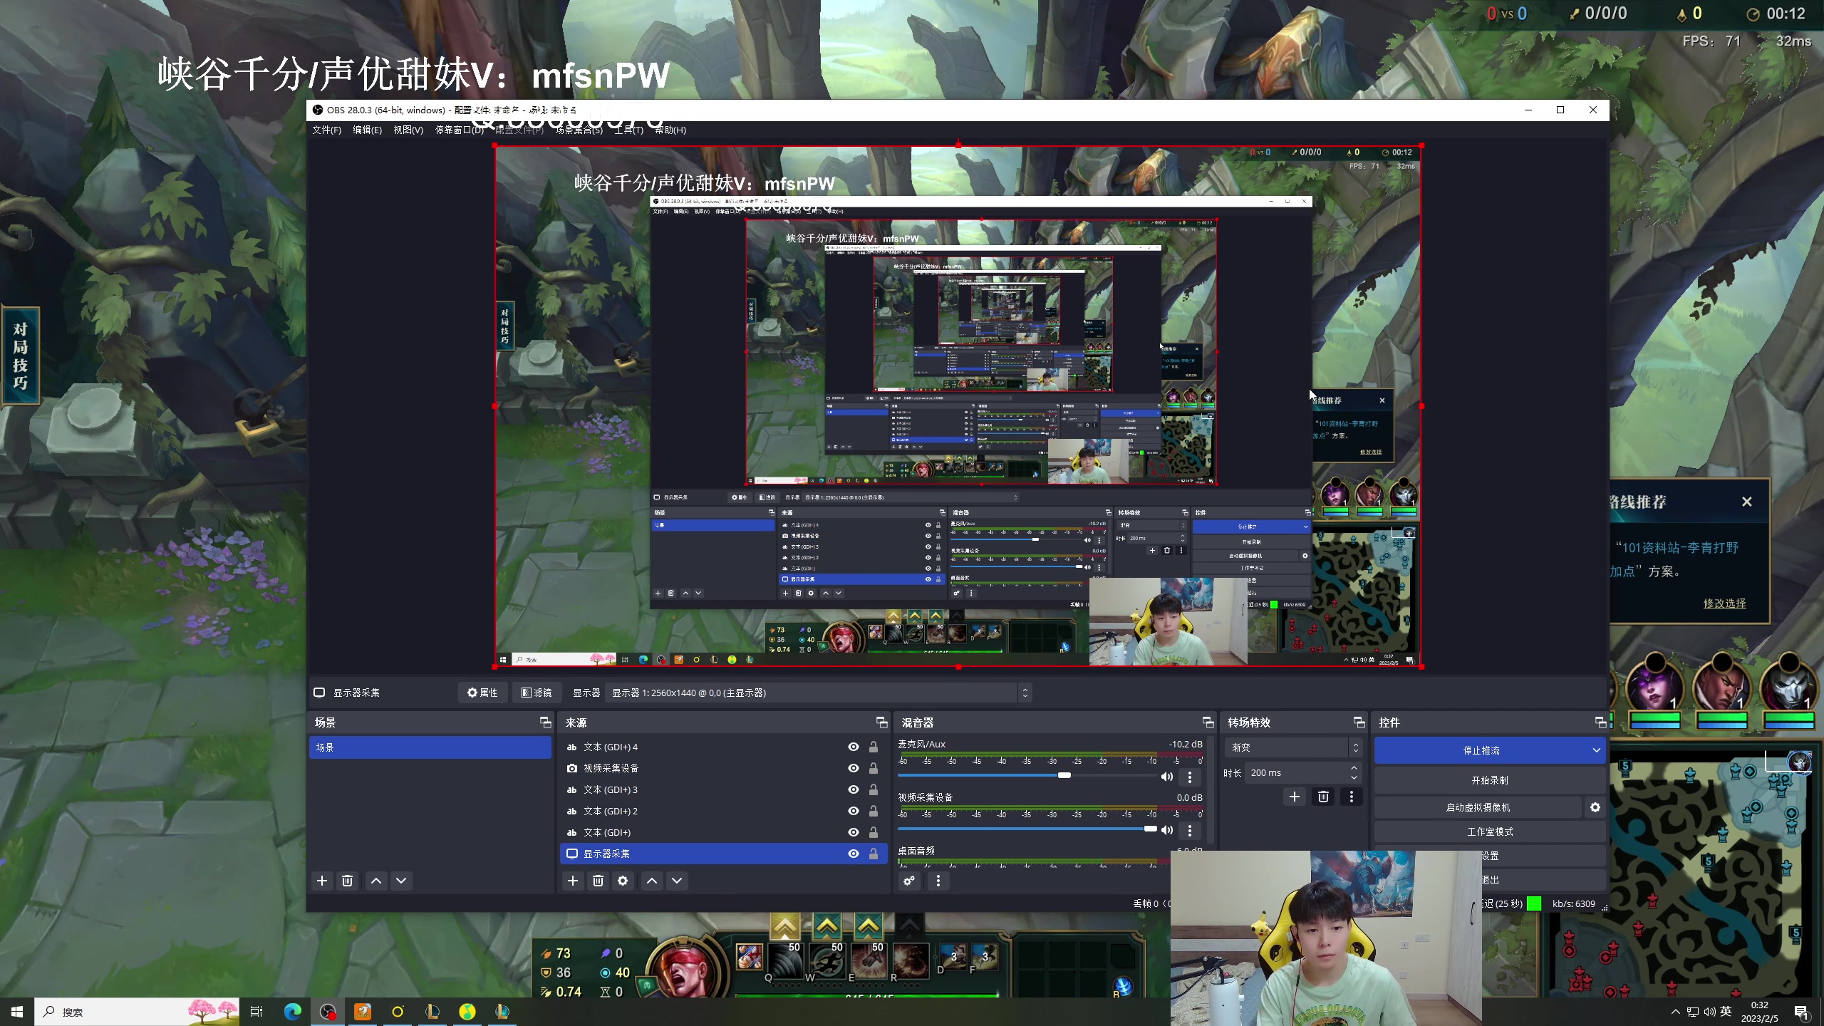Screen dimensions: 1824x1026
Task: Open 视频采集设备 audio channel options menu
Action: click(1189, 830)
